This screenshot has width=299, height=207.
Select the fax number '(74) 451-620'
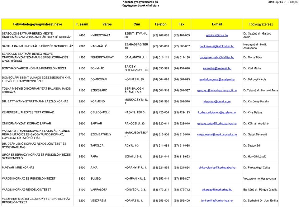pos(182,68)
